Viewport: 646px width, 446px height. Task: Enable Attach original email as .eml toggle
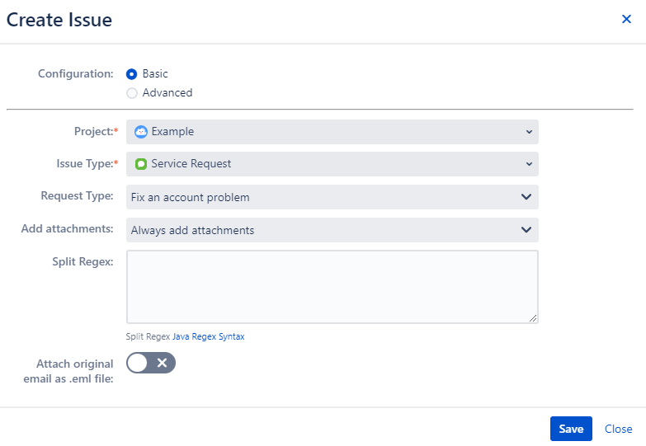pos(151,363)
